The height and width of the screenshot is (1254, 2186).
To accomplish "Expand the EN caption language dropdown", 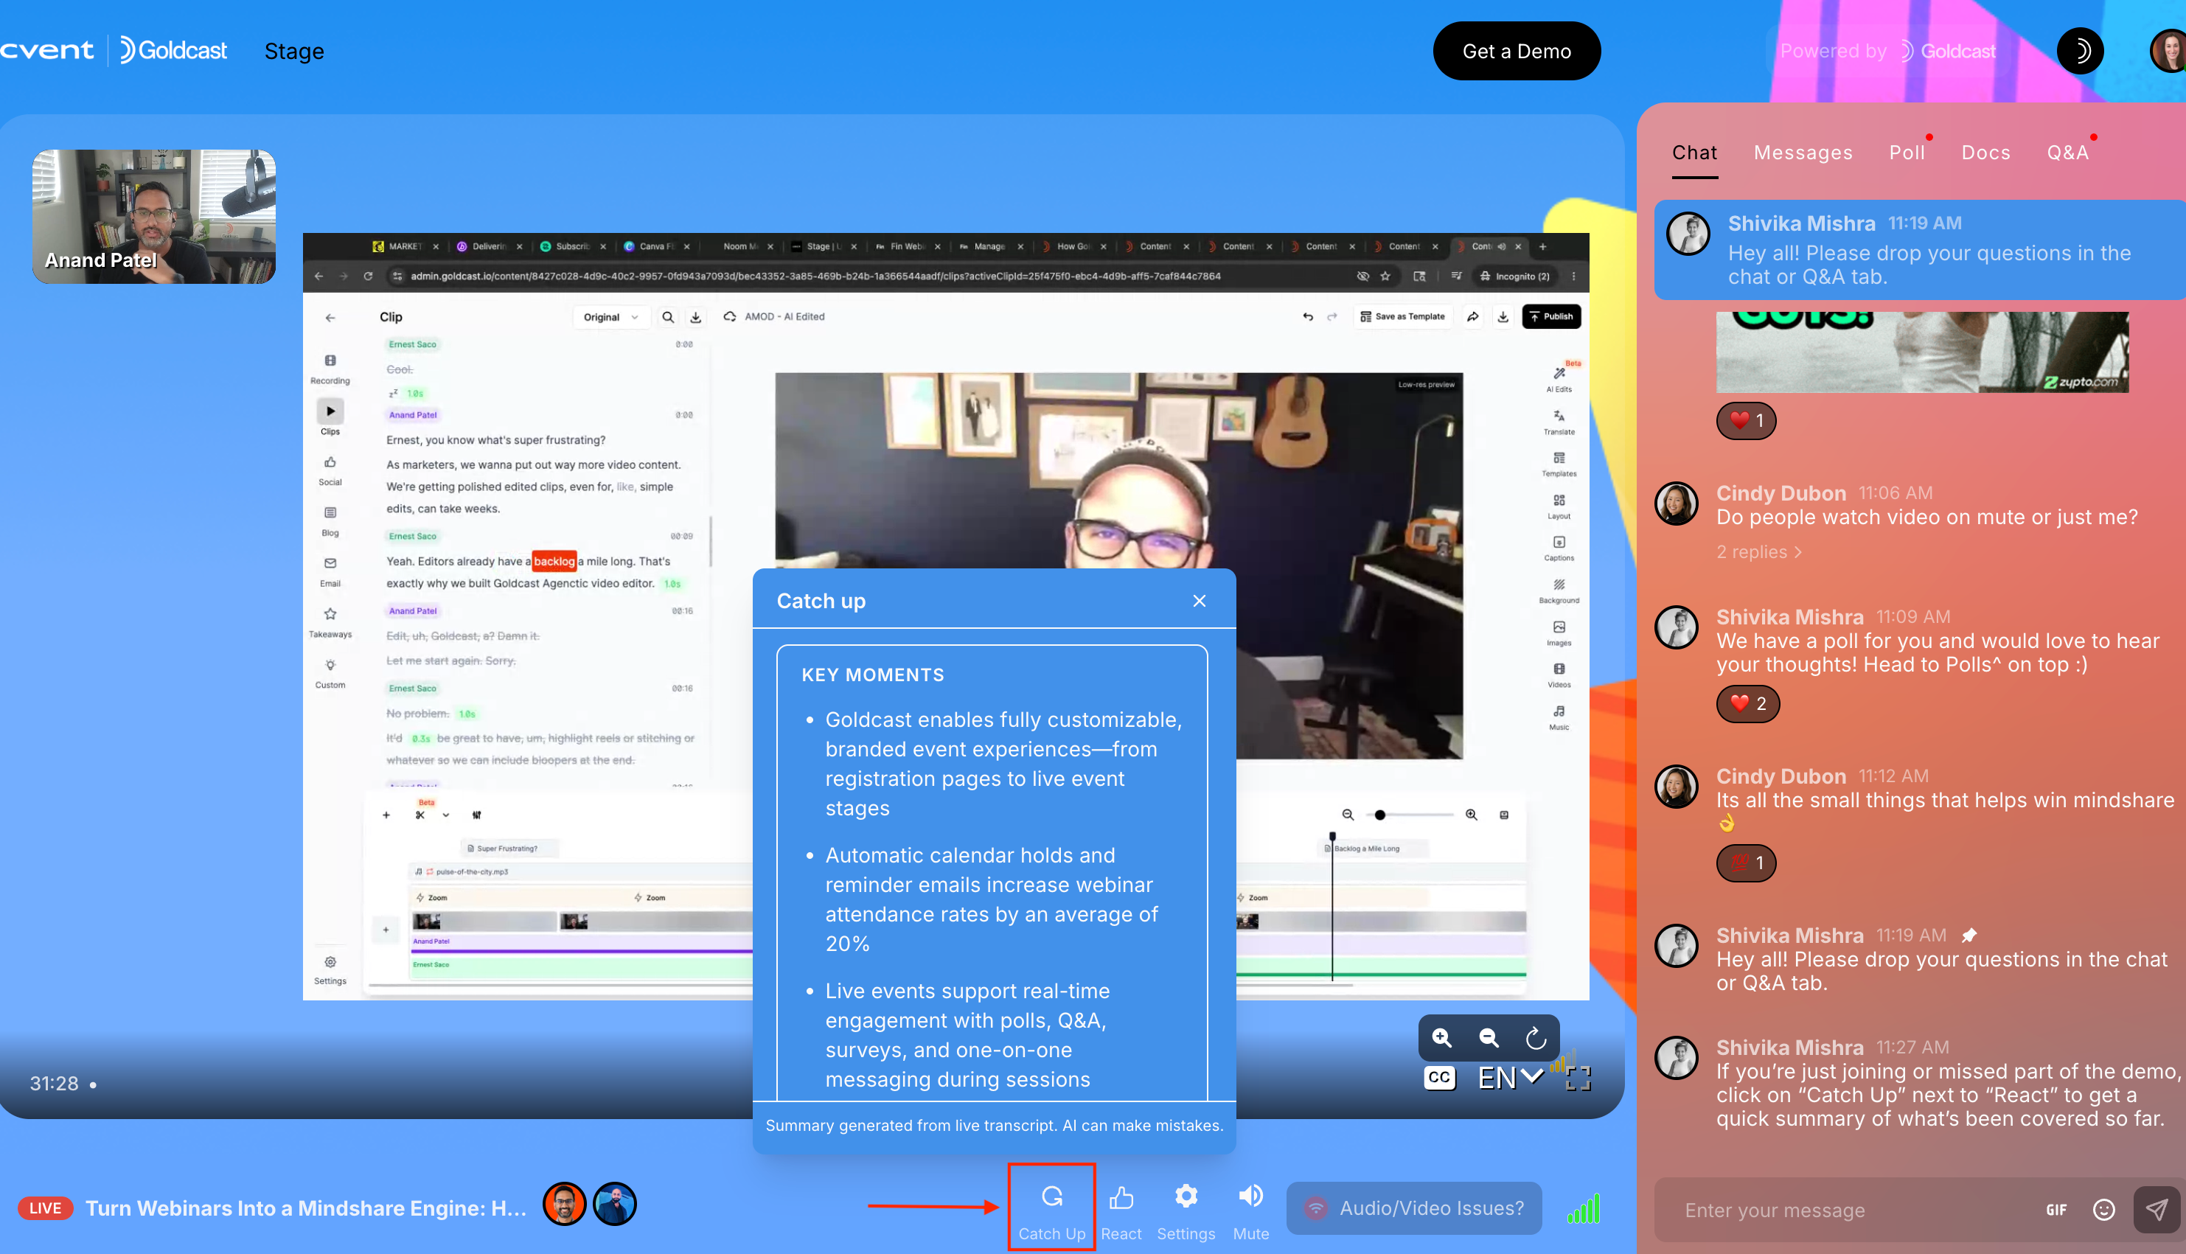I will point(1509,1076).
